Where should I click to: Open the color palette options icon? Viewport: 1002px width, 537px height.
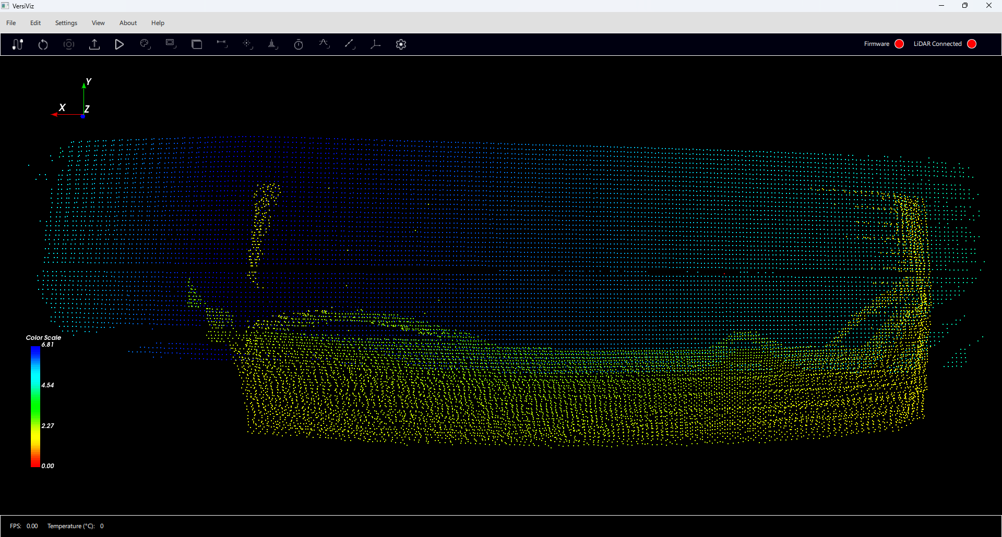pos(146,44)
